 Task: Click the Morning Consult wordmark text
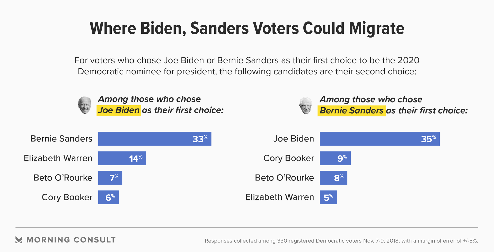[71, 240]
